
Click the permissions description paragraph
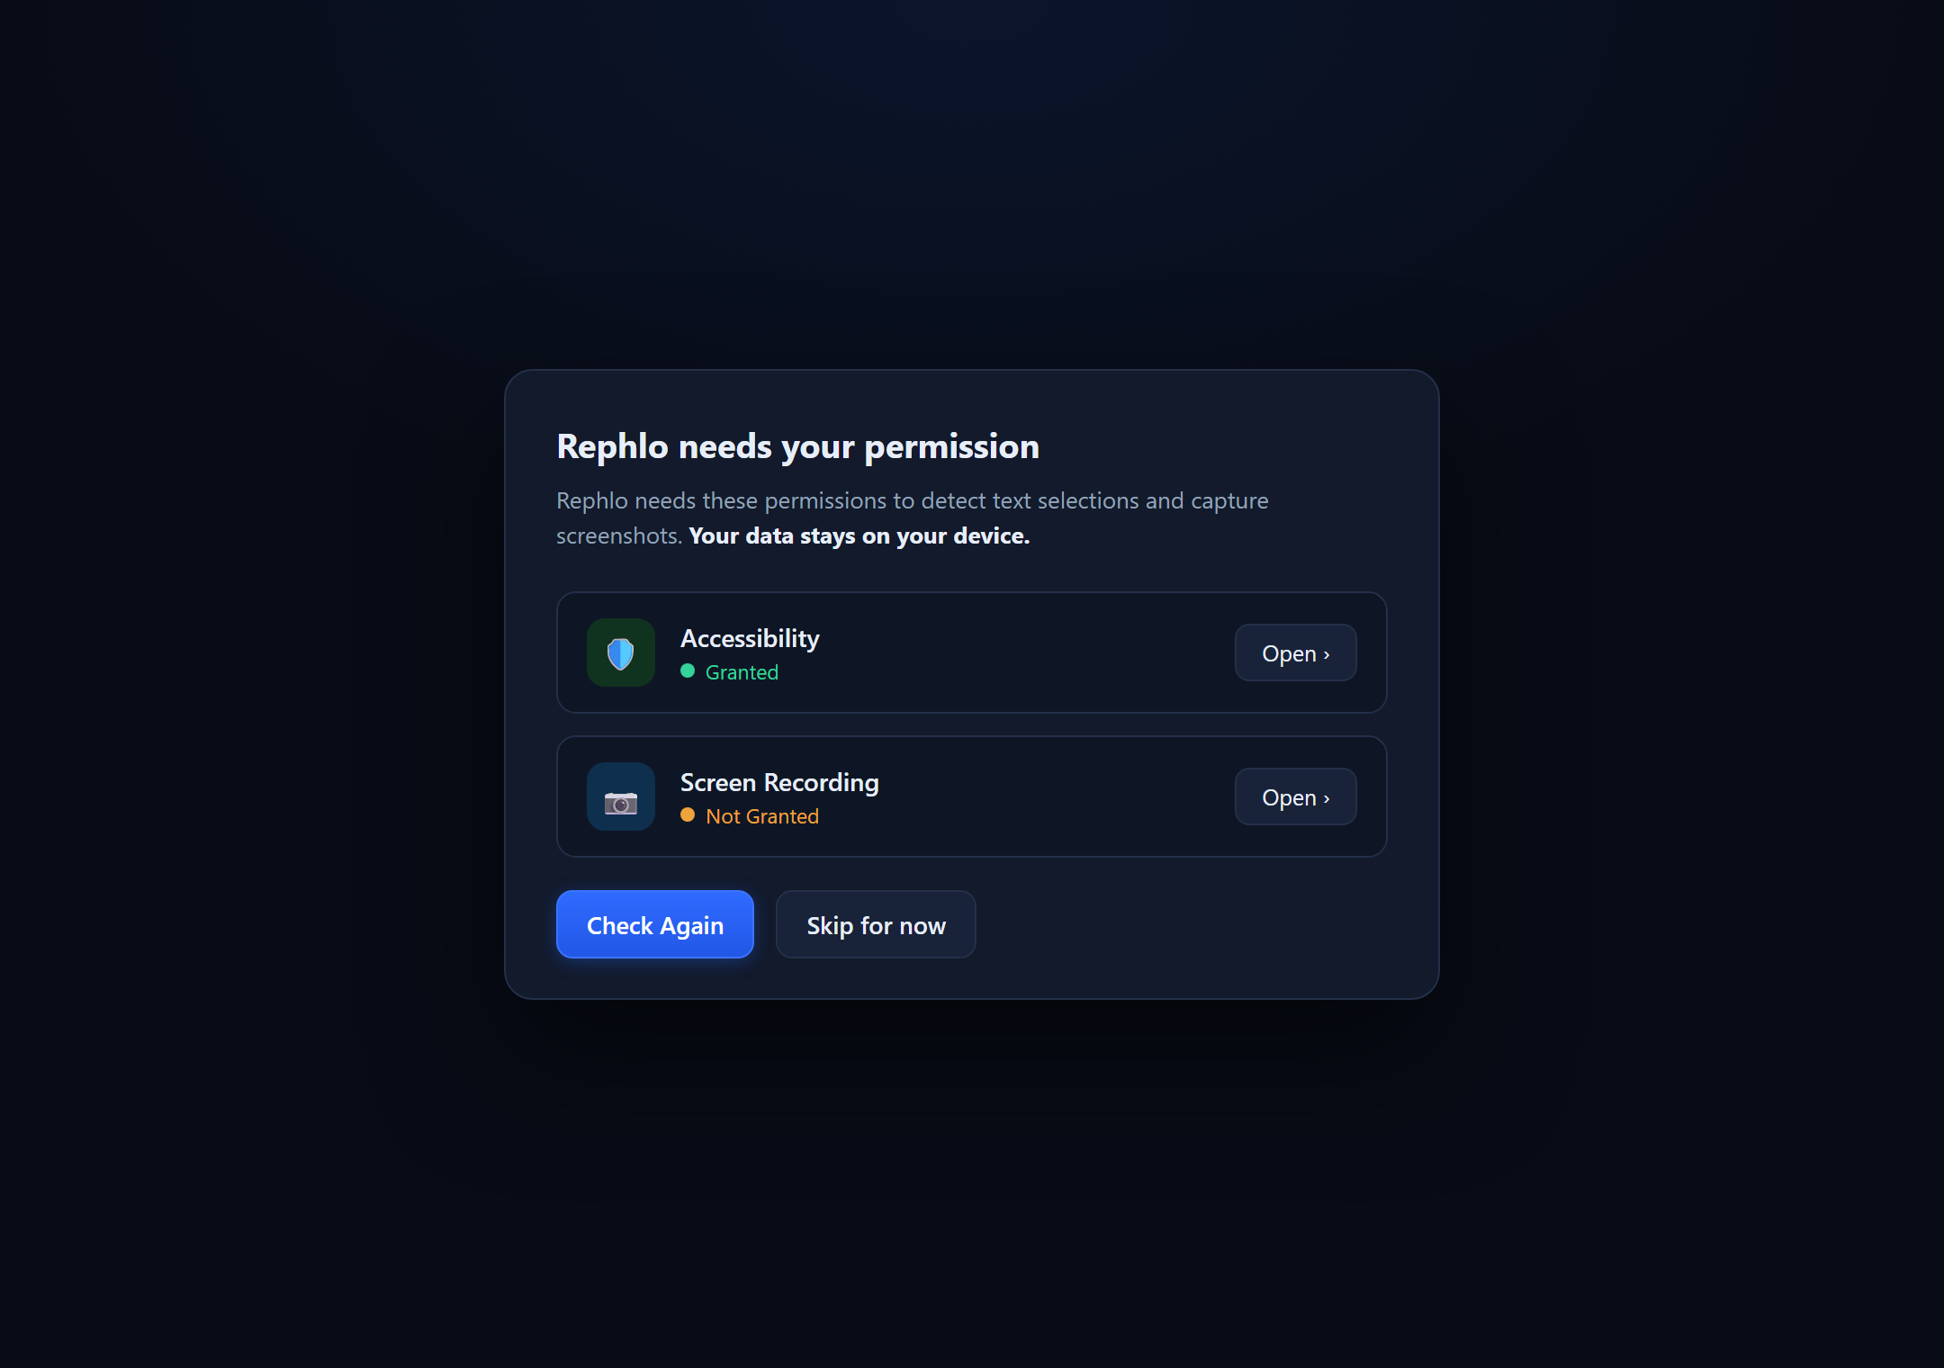click(913, 517)
